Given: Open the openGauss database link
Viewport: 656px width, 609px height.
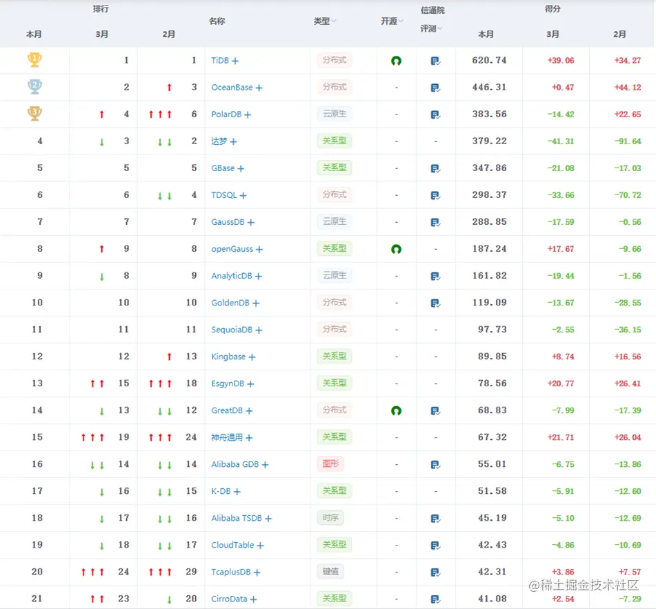Looking at the screenshot, I should (x=232, y=249).
